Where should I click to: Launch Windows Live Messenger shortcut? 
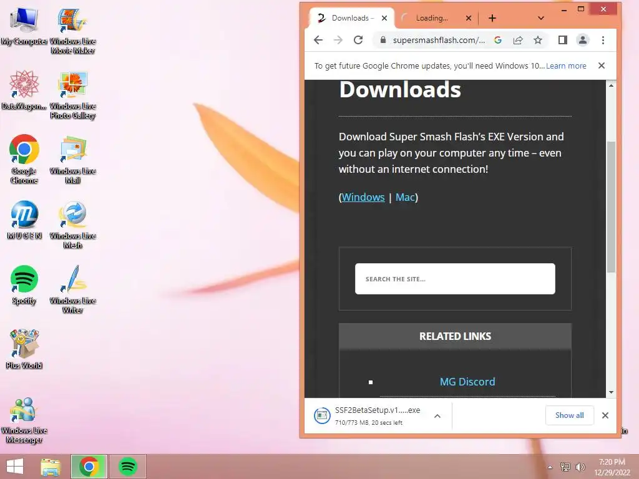click(x=24, y=420)
